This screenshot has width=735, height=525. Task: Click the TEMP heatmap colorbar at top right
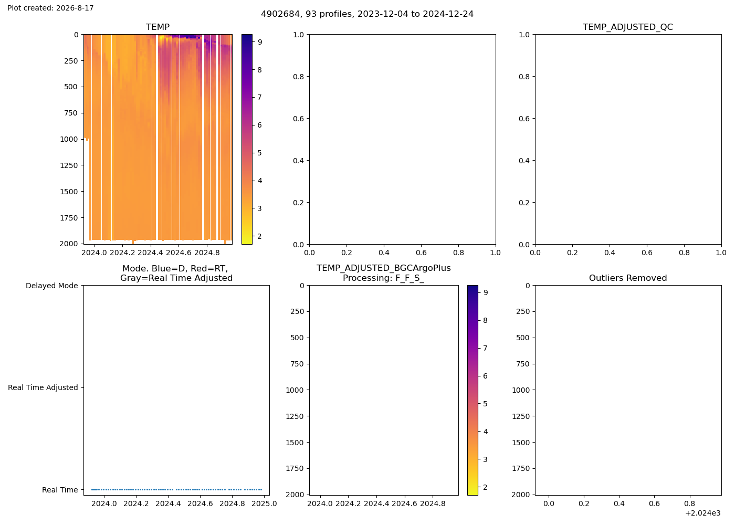(247, 139)
